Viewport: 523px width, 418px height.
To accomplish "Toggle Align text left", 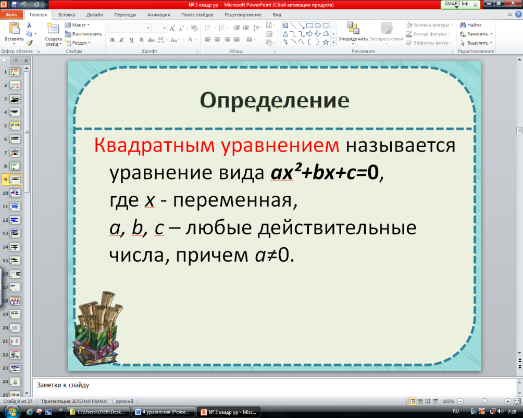I will (208, 40).
